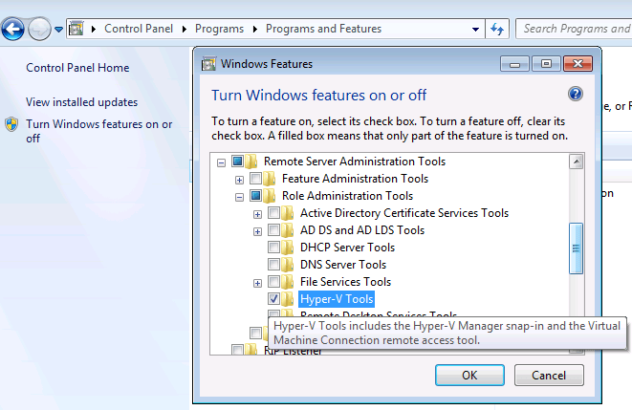Click shield icon beside Turn Windows features
This screenshot has width=632, height=410.
[11, 124]
